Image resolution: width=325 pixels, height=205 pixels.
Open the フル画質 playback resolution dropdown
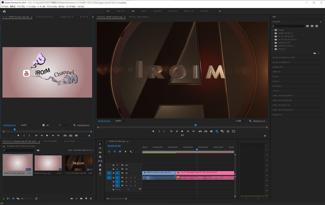(240, 121)
